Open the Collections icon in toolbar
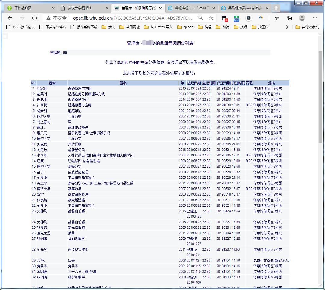 [289, 18]
